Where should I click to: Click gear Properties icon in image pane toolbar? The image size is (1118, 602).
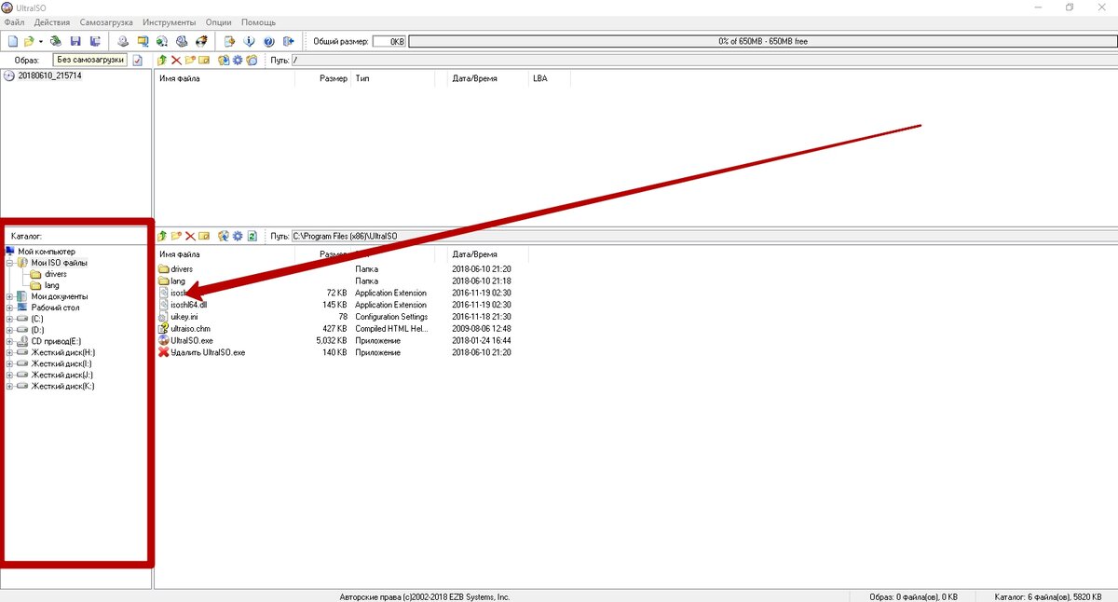click(x=238, y=60)
